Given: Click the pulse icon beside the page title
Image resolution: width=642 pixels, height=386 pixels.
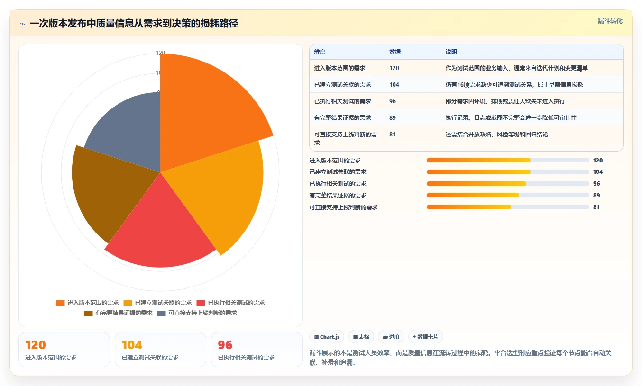Looking at the screenshot, I should point(23,24).
